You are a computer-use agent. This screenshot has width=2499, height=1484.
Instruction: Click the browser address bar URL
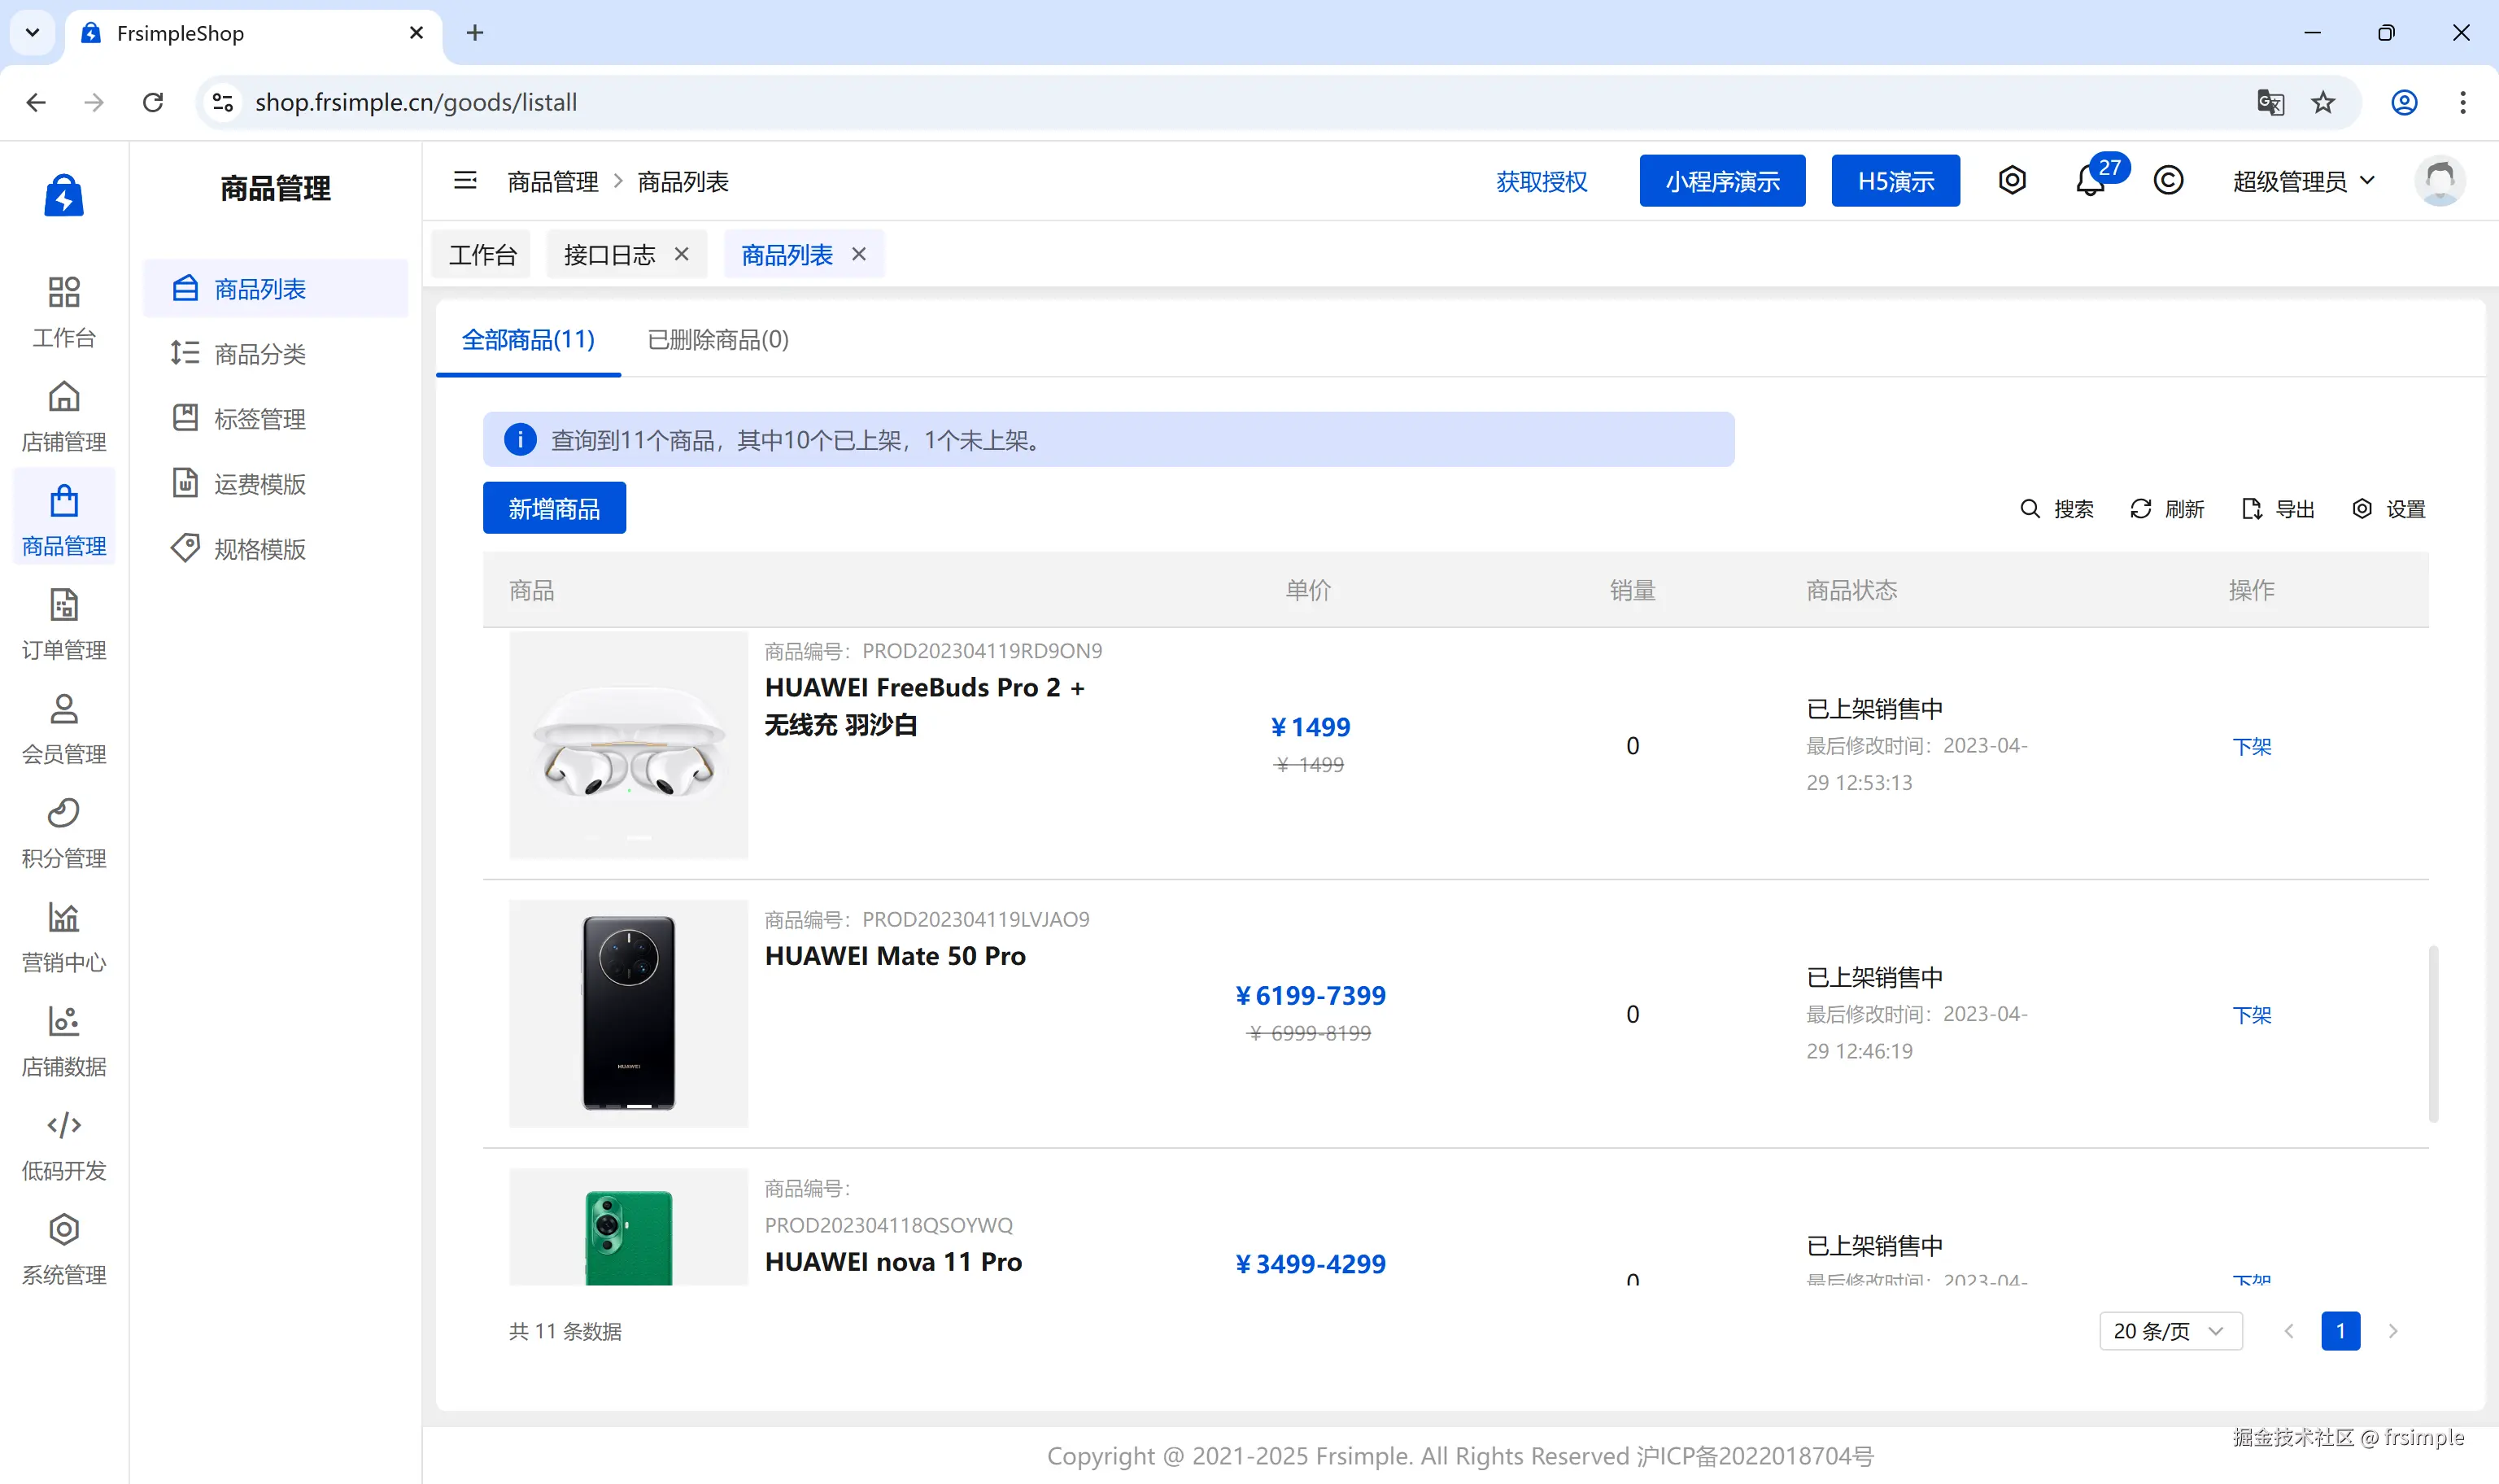(416, 102)
